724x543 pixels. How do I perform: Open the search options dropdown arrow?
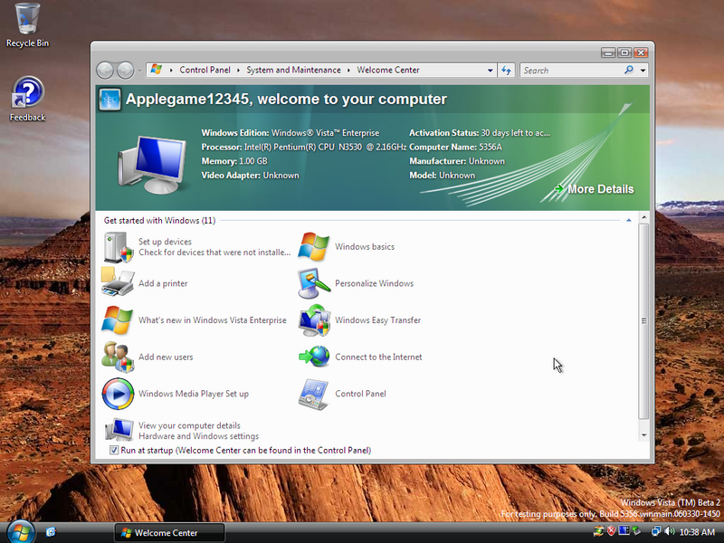643,71
